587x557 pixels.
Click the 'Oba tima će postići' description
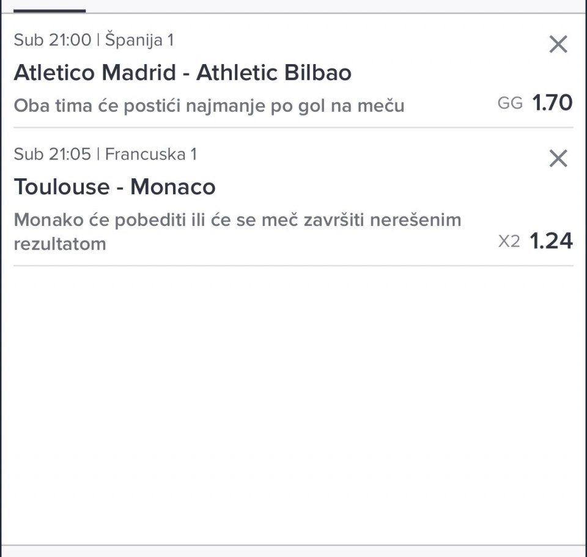tap(209, 106)
